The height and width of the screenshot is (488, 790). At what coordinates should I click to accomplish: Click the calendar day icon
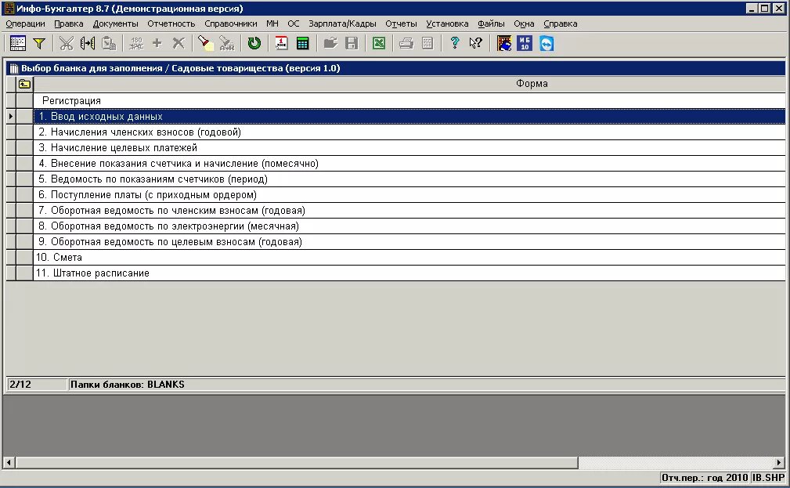[x=281, y=43]
